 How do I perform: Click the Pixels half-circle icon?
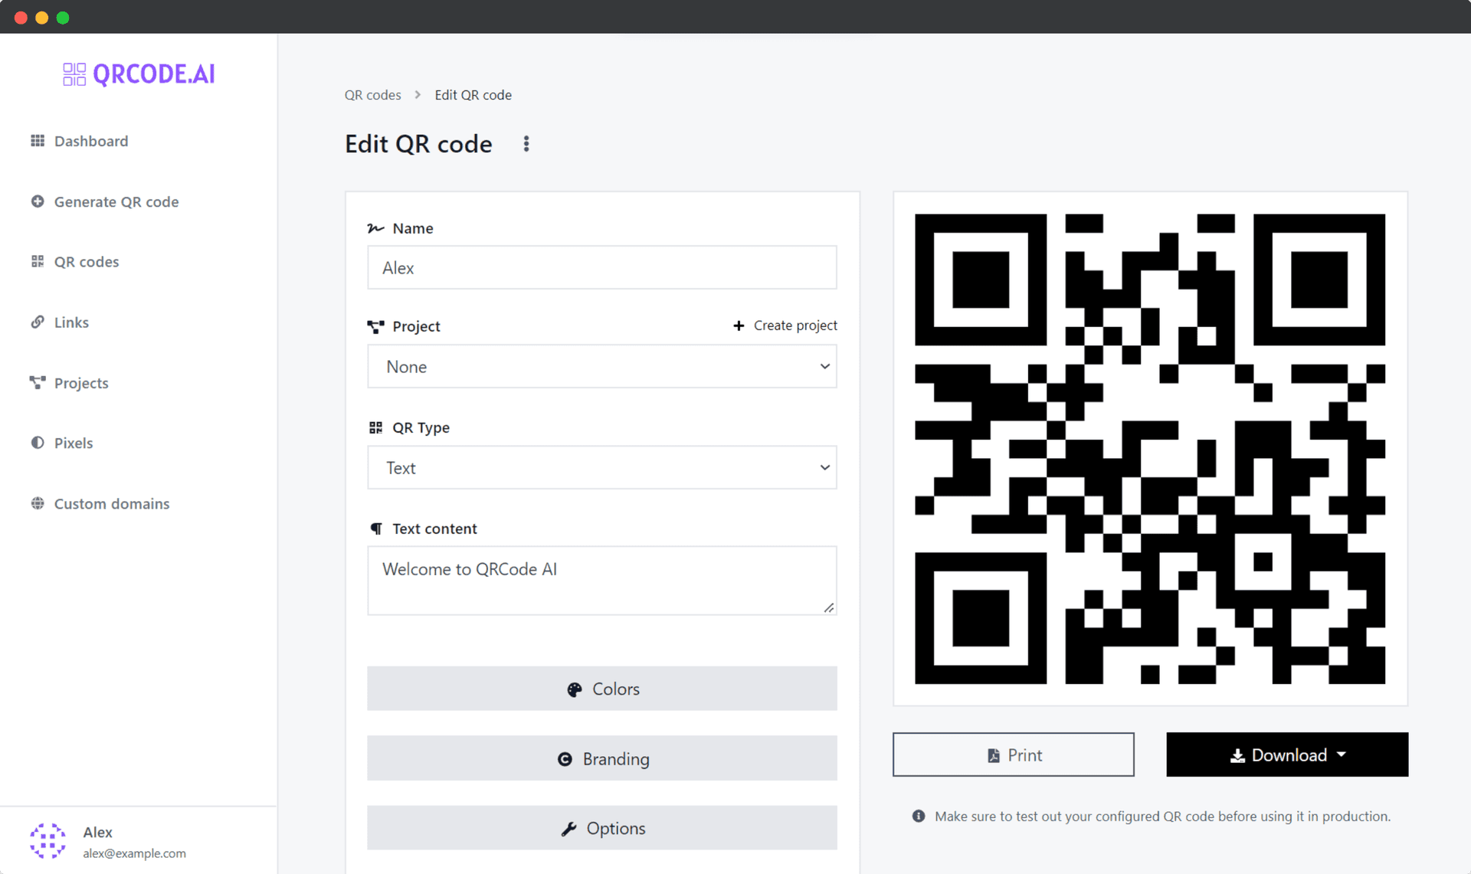pyautogui.click(x=38, y=443)
